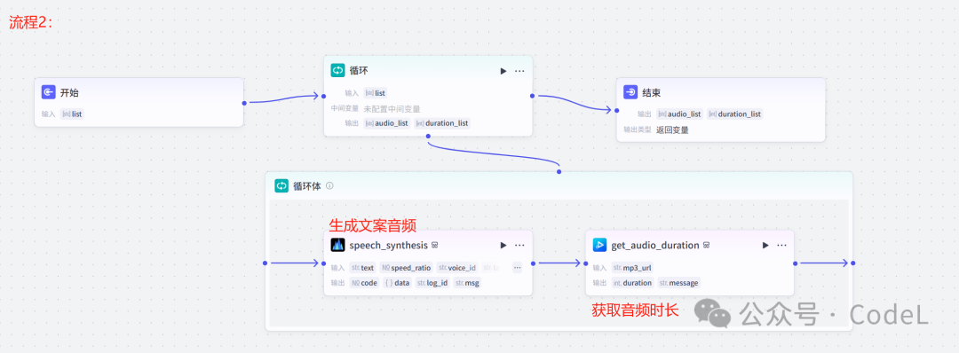The width and height of the screenshot is (959, 353).
Task: Click duration_list output in 循环 node
Action: (x=442, y=122)
